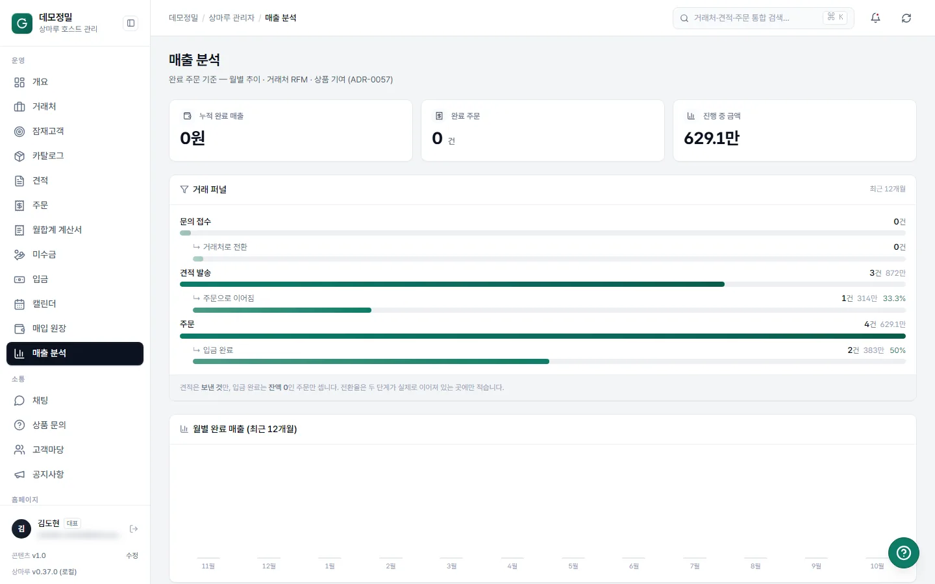Image resolution: width=935 pixels, height=584 pixels.
Task: Go to 거래처 in the sidebar
Action: click(x=75, y=106)
